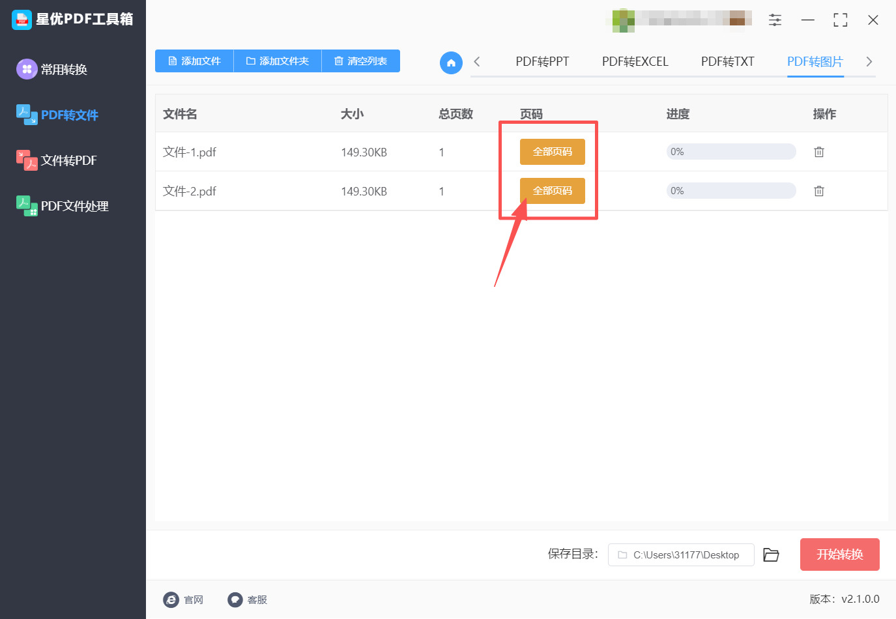
Task: Show previous tabs with left chevron
Action: coord(477,61)
